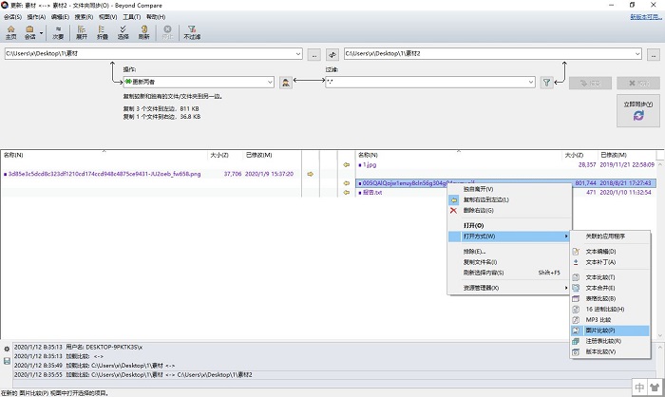
Task: Click the 展开 (Expand) toolbar icon
Action: coord(82,32)
